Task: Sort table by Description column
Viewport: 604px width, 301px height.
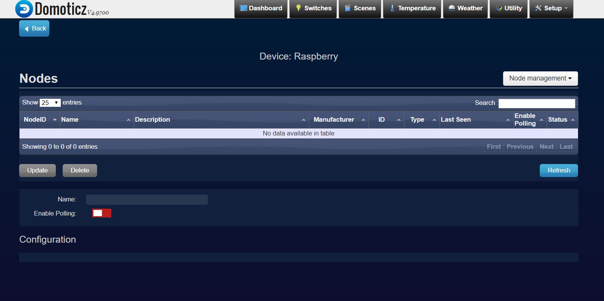Action: click(x=221, y=120)
